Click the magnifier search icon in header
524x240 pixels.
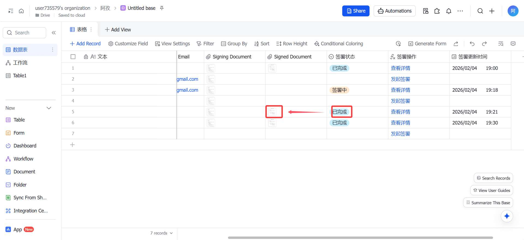[480, 11]
